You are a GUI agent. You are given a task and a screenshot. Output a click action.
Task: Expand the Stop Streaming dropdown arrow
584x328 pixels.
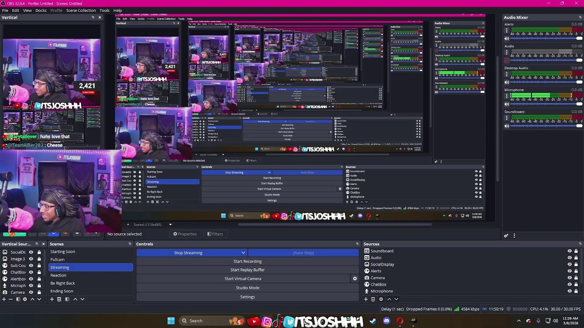(x=243, y=253)
